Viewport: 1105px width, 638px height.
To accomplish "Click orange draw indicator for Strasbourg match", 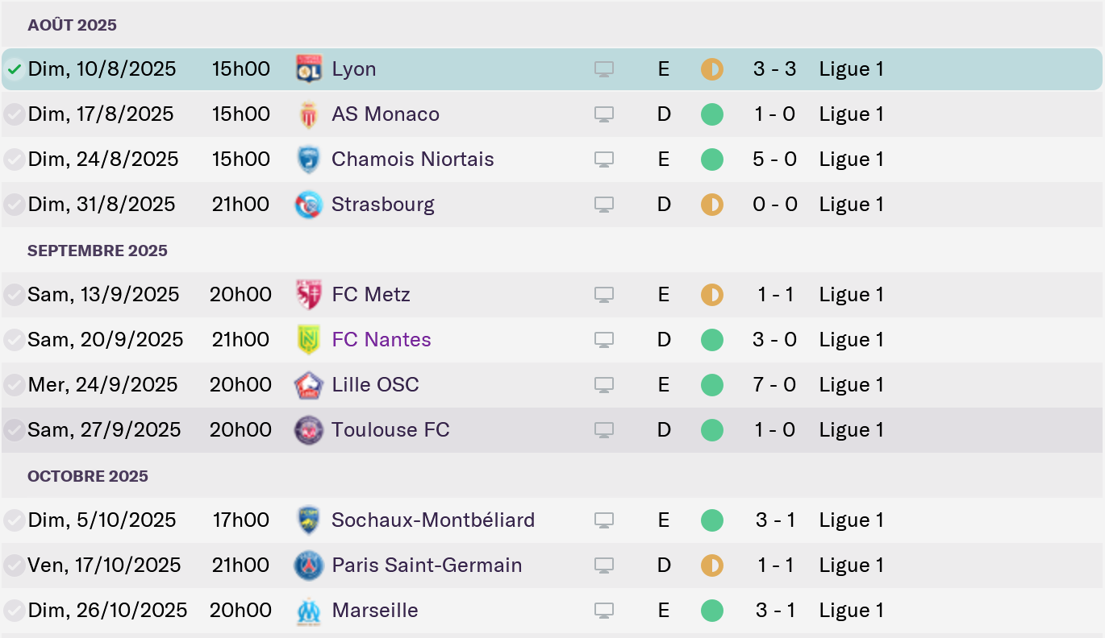I will (712, 205).
